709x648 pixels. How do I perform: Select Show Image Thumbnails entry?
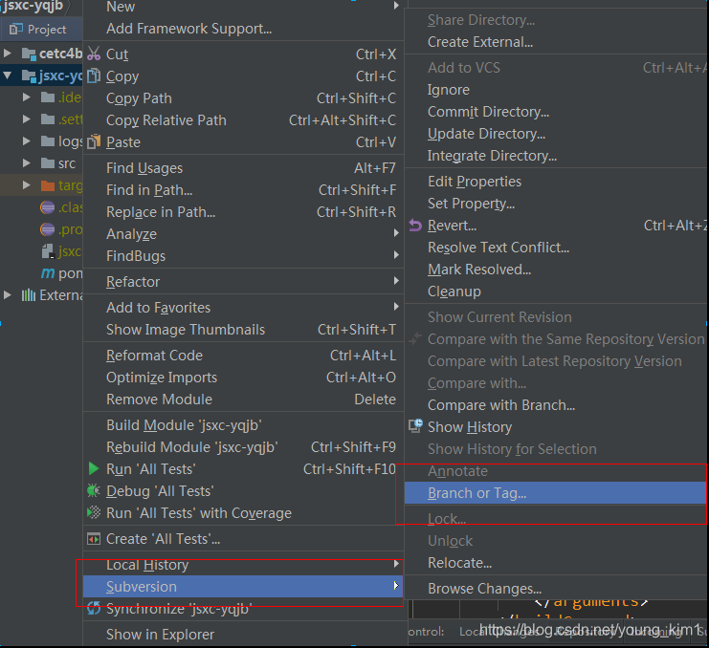[x=243, y=330]
